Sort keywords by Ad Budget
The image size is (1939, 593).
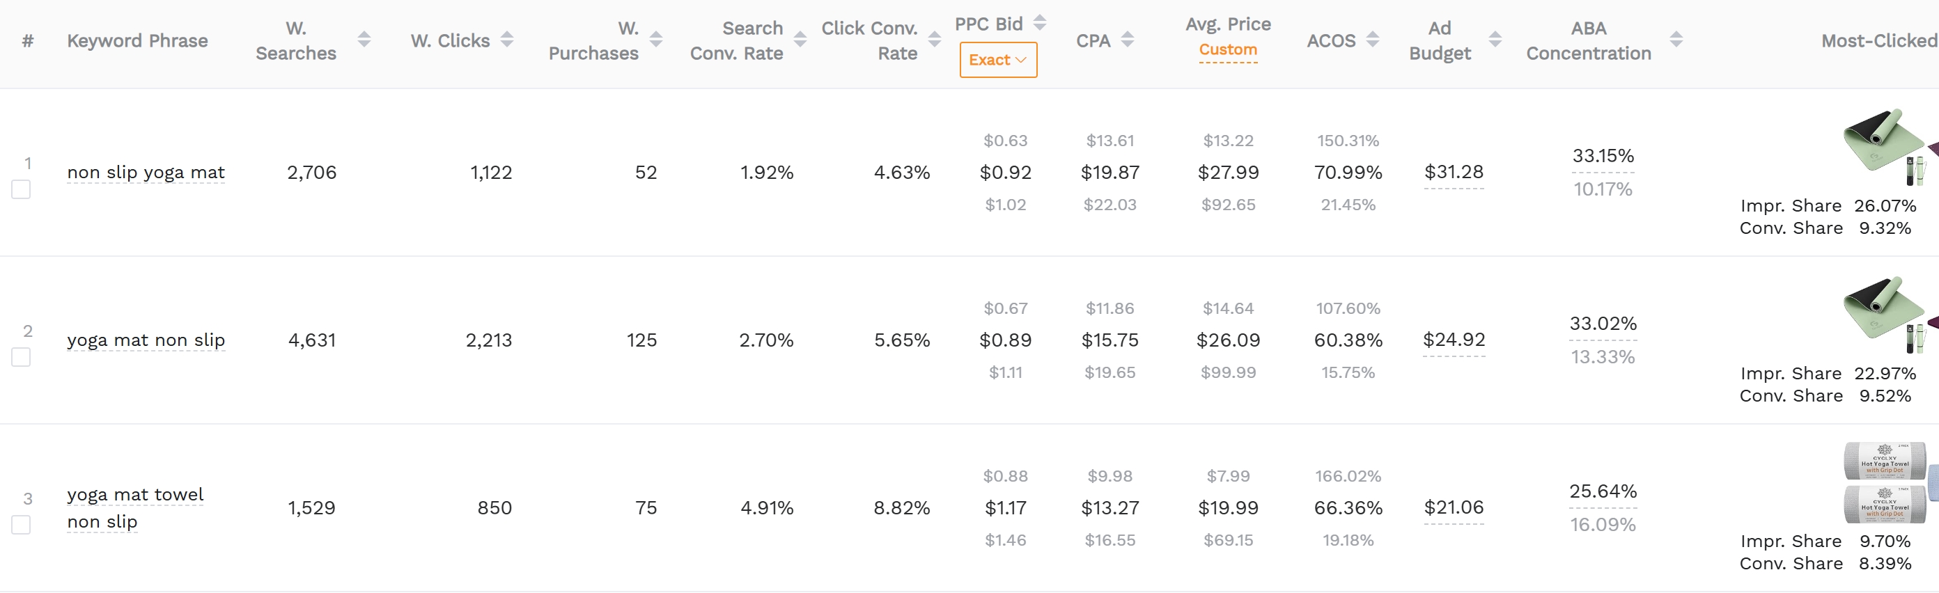(x=1494, y=40)
